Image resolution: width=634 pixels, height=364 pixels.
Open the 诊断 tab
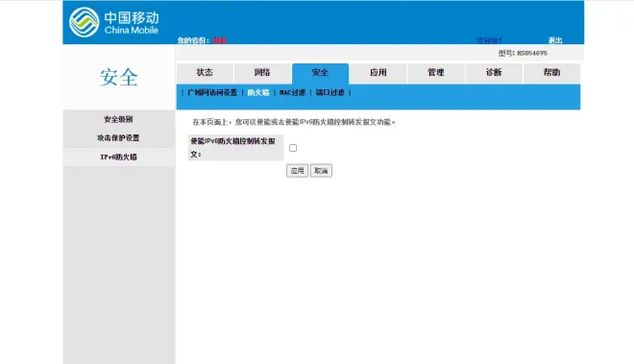[494, 73]
